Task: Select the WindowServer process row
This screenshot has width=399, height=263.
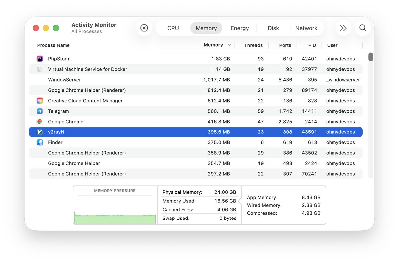Action: (x=196, y=80)
